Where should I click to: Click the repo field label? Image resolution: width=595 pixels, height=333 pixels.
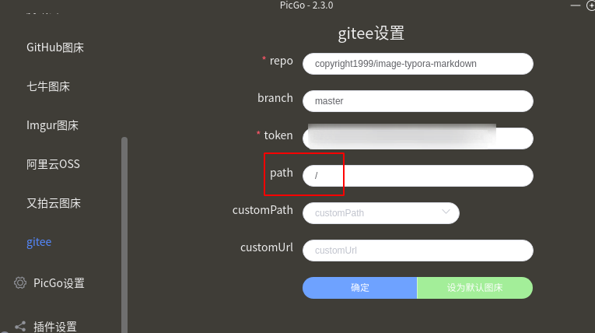282,61
